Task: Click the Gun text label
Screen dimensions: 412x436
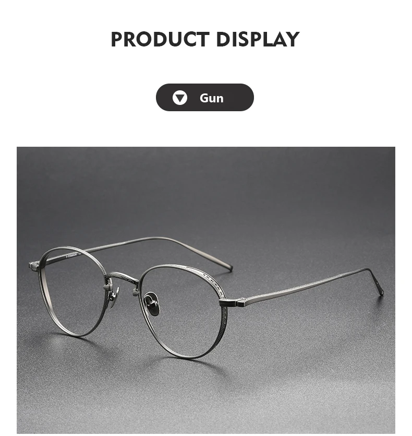Action: click(211, 98)
